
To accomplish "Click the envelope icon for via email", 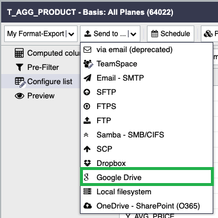I will pyautogui.click(x=87, y=50).
